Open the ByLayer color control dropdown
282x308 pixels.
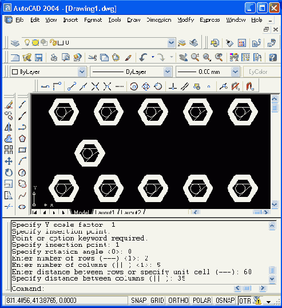click(82, 72)
